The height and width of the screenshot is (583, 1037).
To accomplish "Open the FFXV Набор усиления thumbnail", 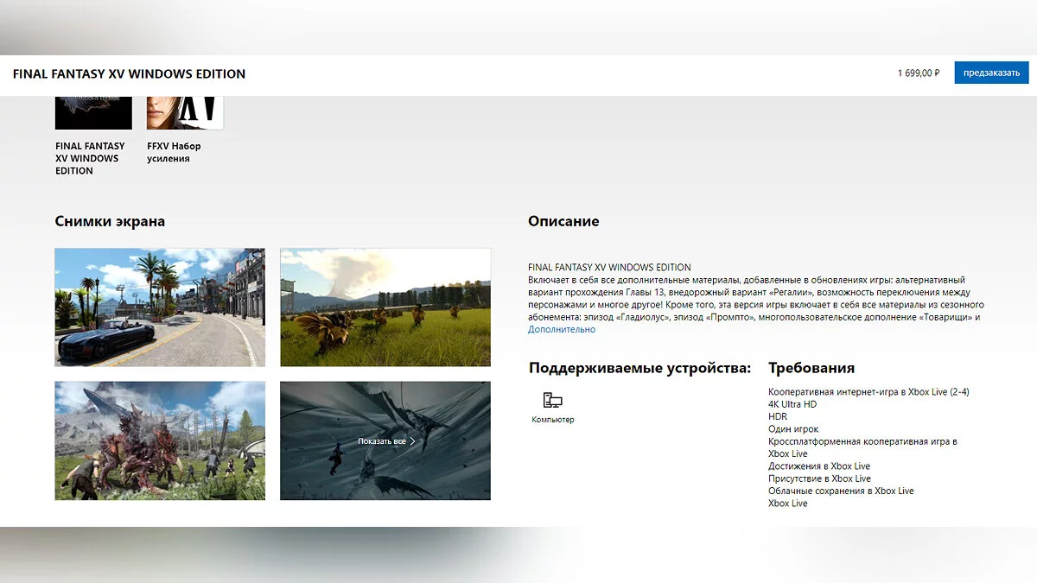I will [185, 112].
